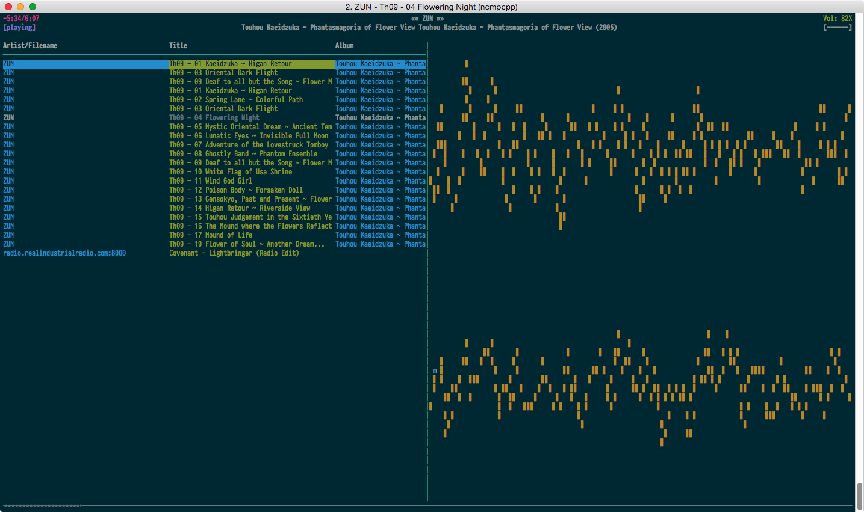This screenshot has height=512, width=864.
Task: Select Th09 - 08 Ghostly Band ~ Phantom Ensemble
Action: point(214,154)
